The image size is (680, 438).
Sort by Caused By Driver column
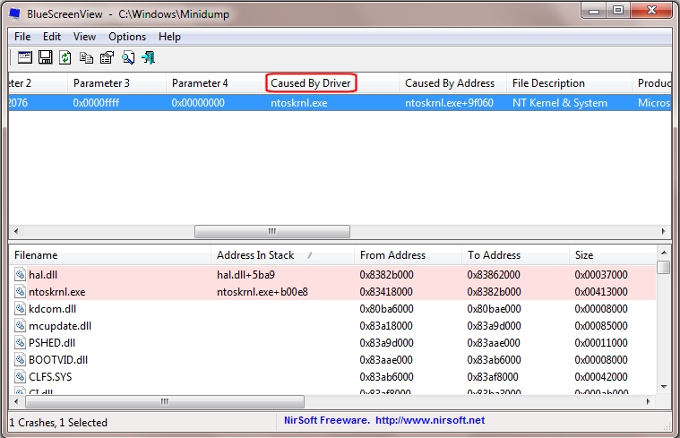click(x=311, y=83)
